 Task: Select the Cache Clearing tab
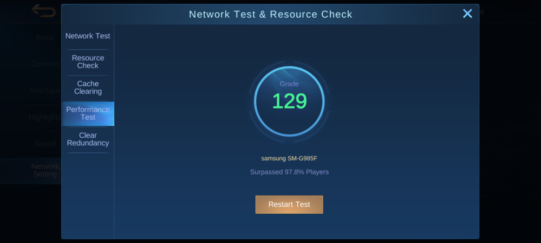(x=88, y=88)
